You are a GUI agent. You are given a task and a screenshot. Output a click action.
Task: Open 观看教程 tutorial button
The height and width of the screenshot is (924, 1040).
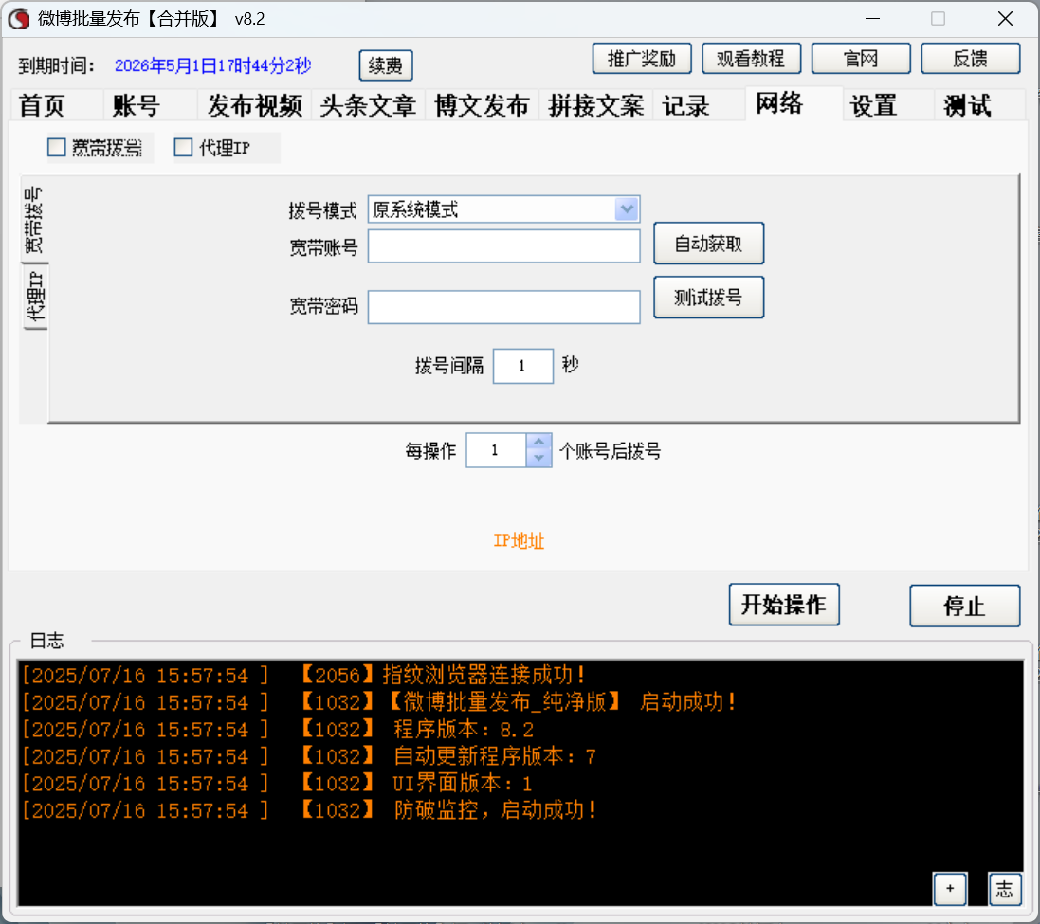pyautogui.click(x=751, y=59)
